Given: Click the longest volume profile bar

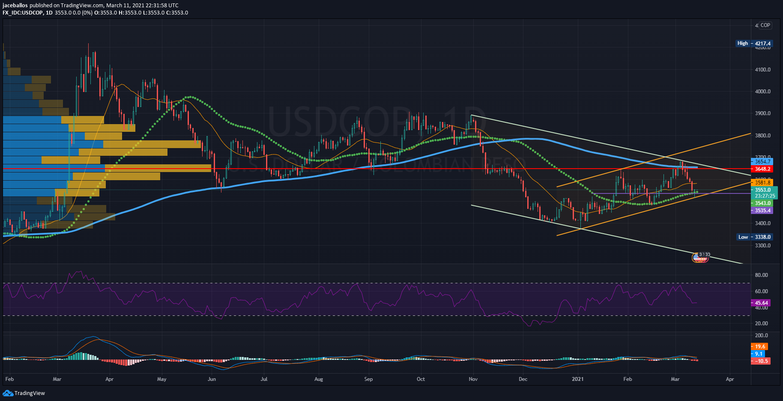Looking at the screenshot, I should (x=107, y=168).
